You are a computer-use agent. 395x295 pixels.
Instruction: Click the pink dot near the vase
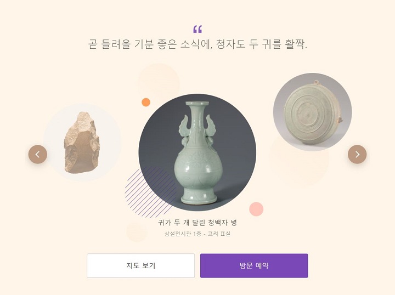(256, 209)
